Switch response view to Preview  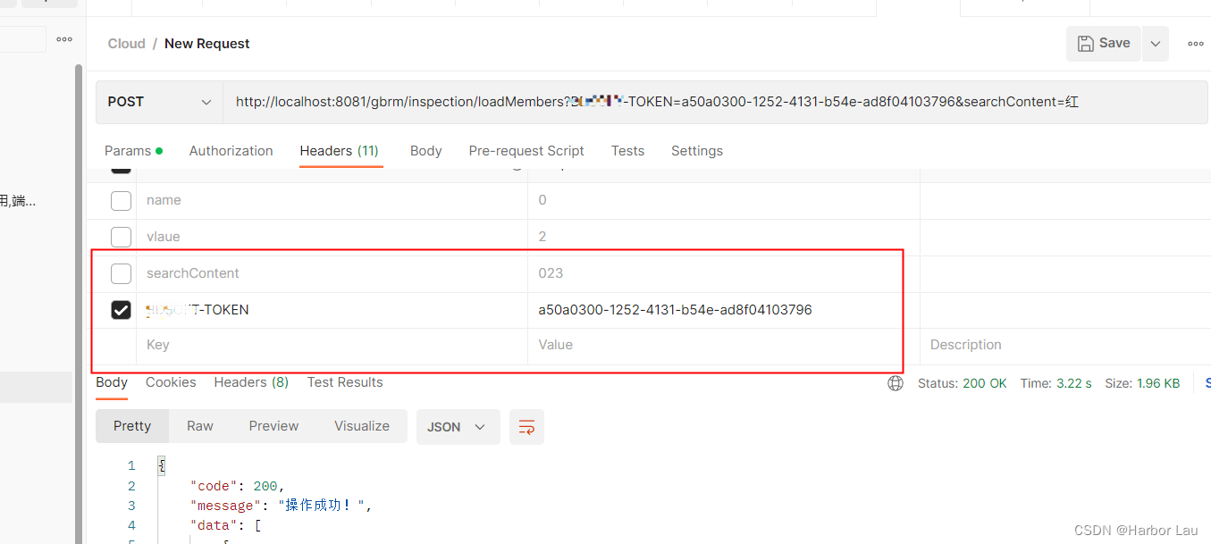[273, 426]
